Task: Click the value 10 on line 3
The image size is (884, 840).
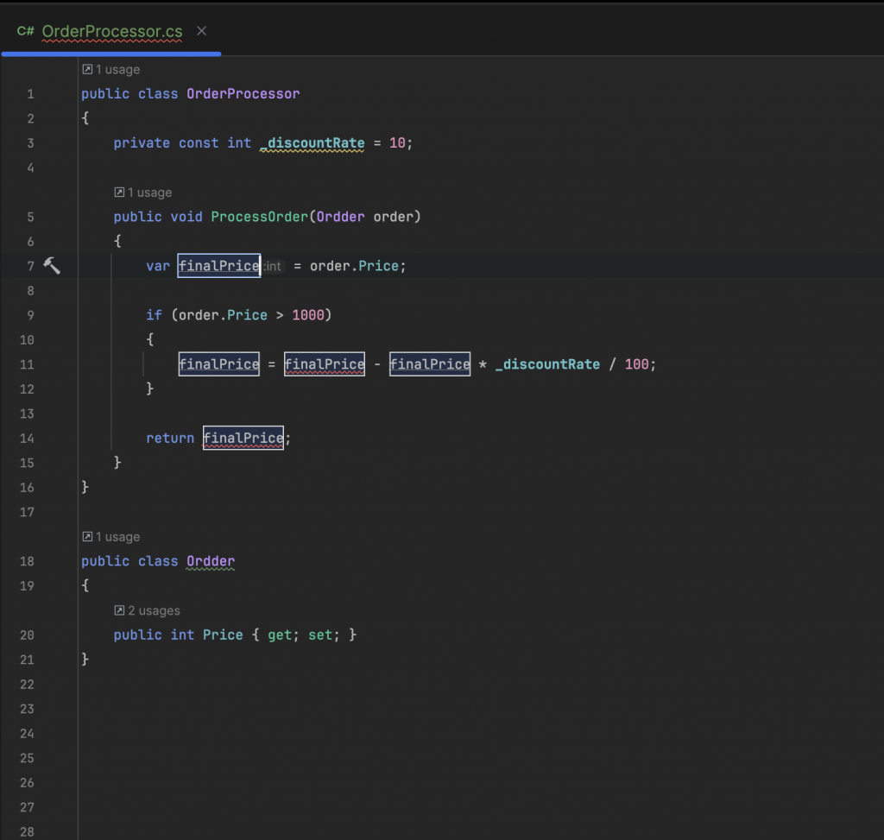Action: coord(397,143)
